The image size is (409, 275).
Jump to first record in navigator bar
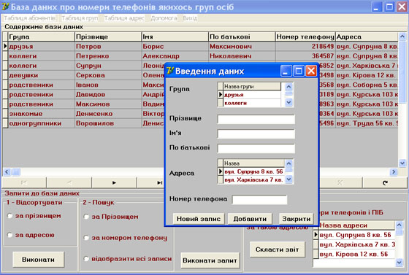click(24, 182)
